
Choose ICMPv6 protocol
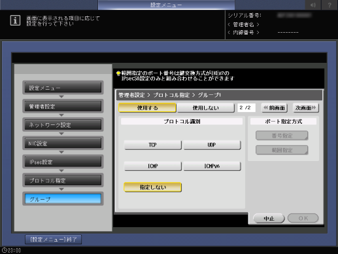[212, 166]
